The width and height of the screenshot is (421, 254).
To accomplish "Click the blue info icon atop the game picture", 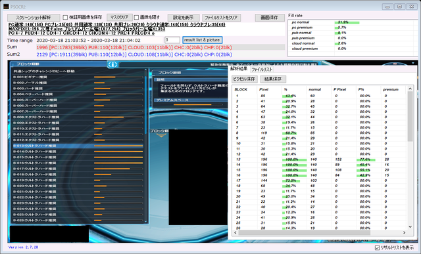I will pos(112,64).
